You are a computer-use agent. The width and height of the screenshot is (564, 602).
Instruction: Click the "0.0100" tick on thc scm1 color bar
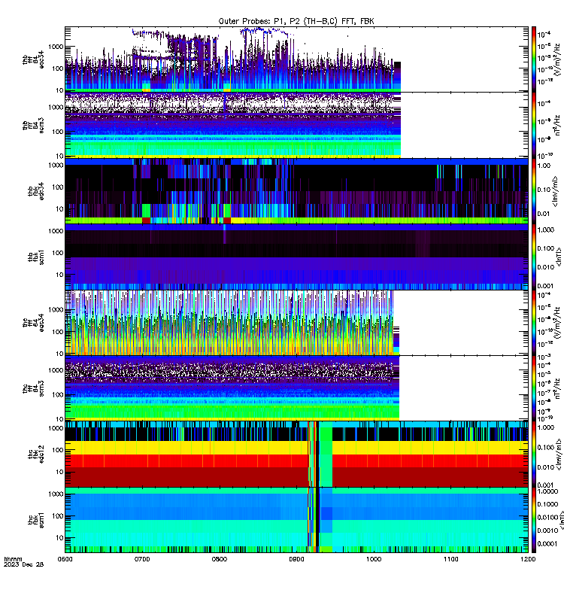pos(547,517)
